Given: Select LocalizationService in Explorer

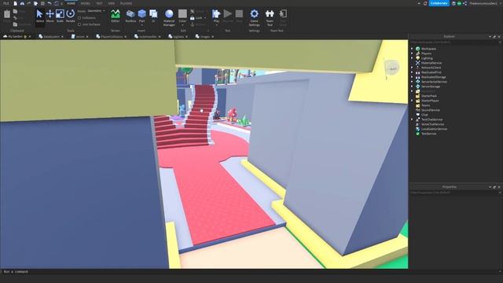Looking at the screenshot, I should pyautogui.click(x=434, y=129).
